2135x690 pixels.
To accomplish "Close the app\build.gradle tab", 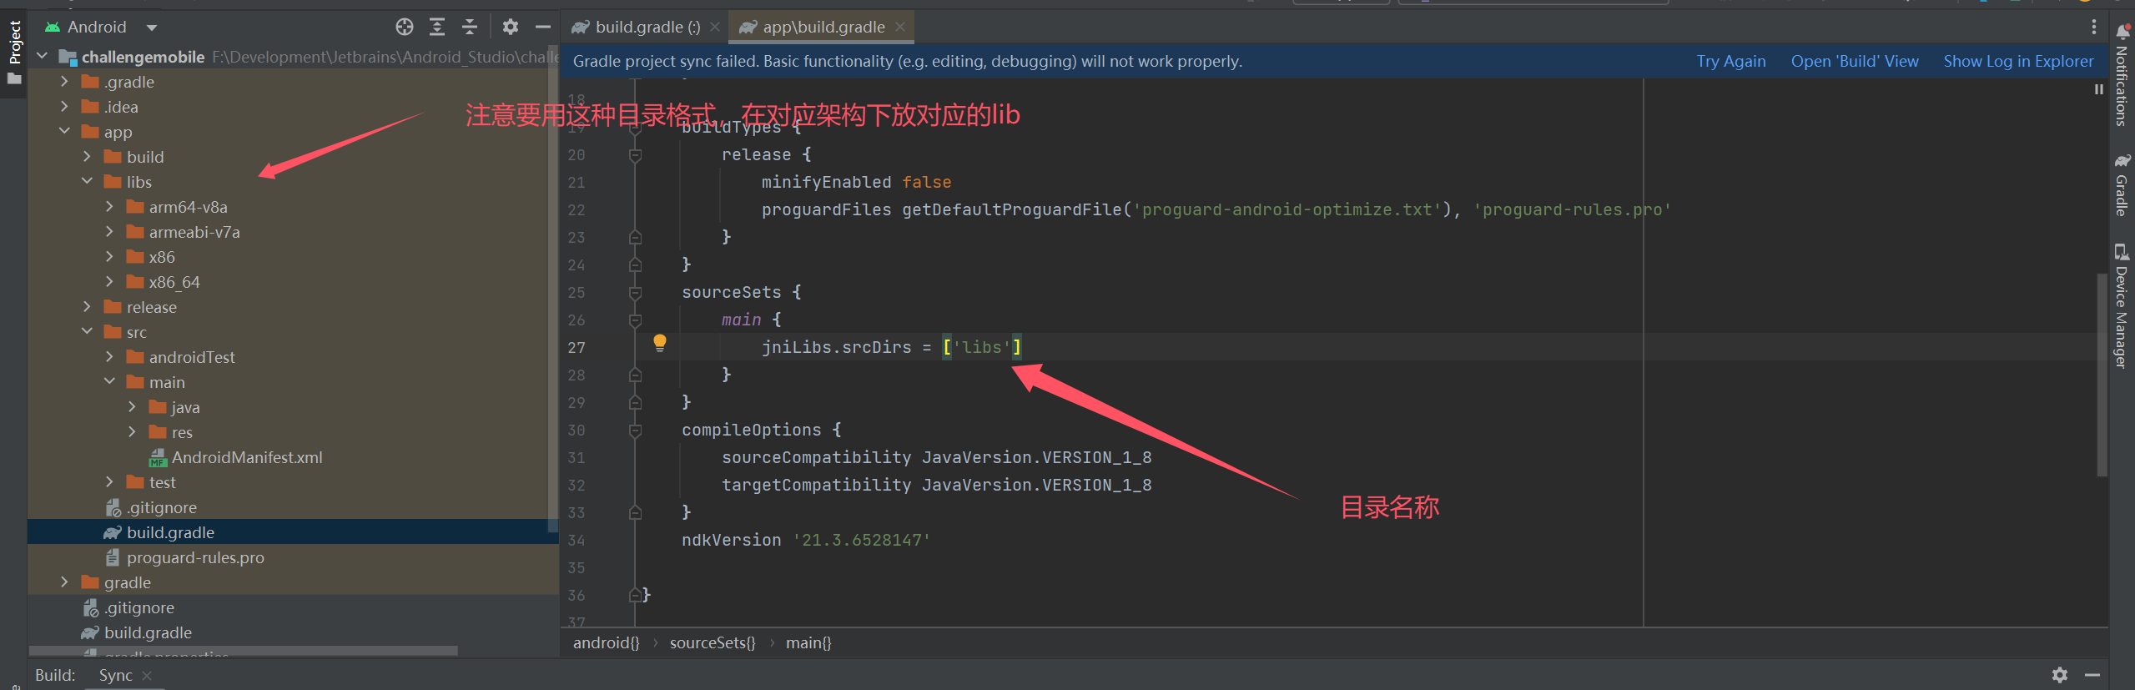I will point(900,27).
